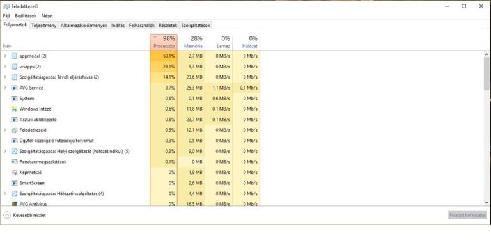Click the AVG Service icon
This screenshot has width=491, height=245.
pyautogui.click(x=14, y=88)
